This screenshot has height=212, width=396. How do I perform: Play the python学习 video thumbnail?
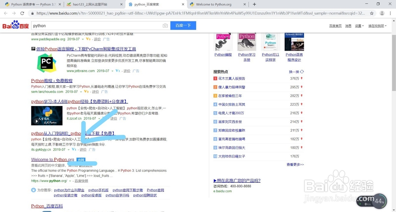(47, 115)
